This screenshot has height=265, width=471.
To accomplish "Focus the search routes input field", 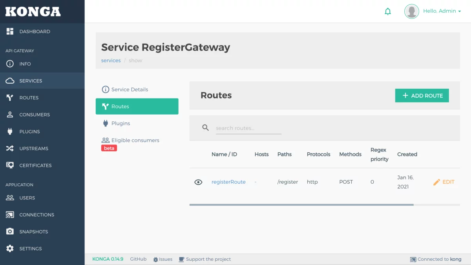I will click(x=248, y=128).
